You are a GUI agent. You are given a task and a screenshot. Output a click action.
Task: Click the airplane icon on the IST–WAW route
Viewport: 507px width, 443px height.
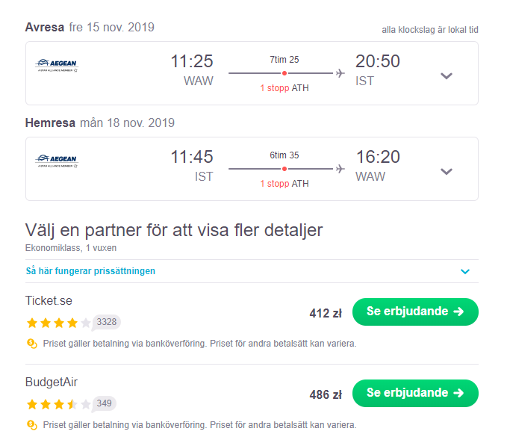tap(340, 169)
